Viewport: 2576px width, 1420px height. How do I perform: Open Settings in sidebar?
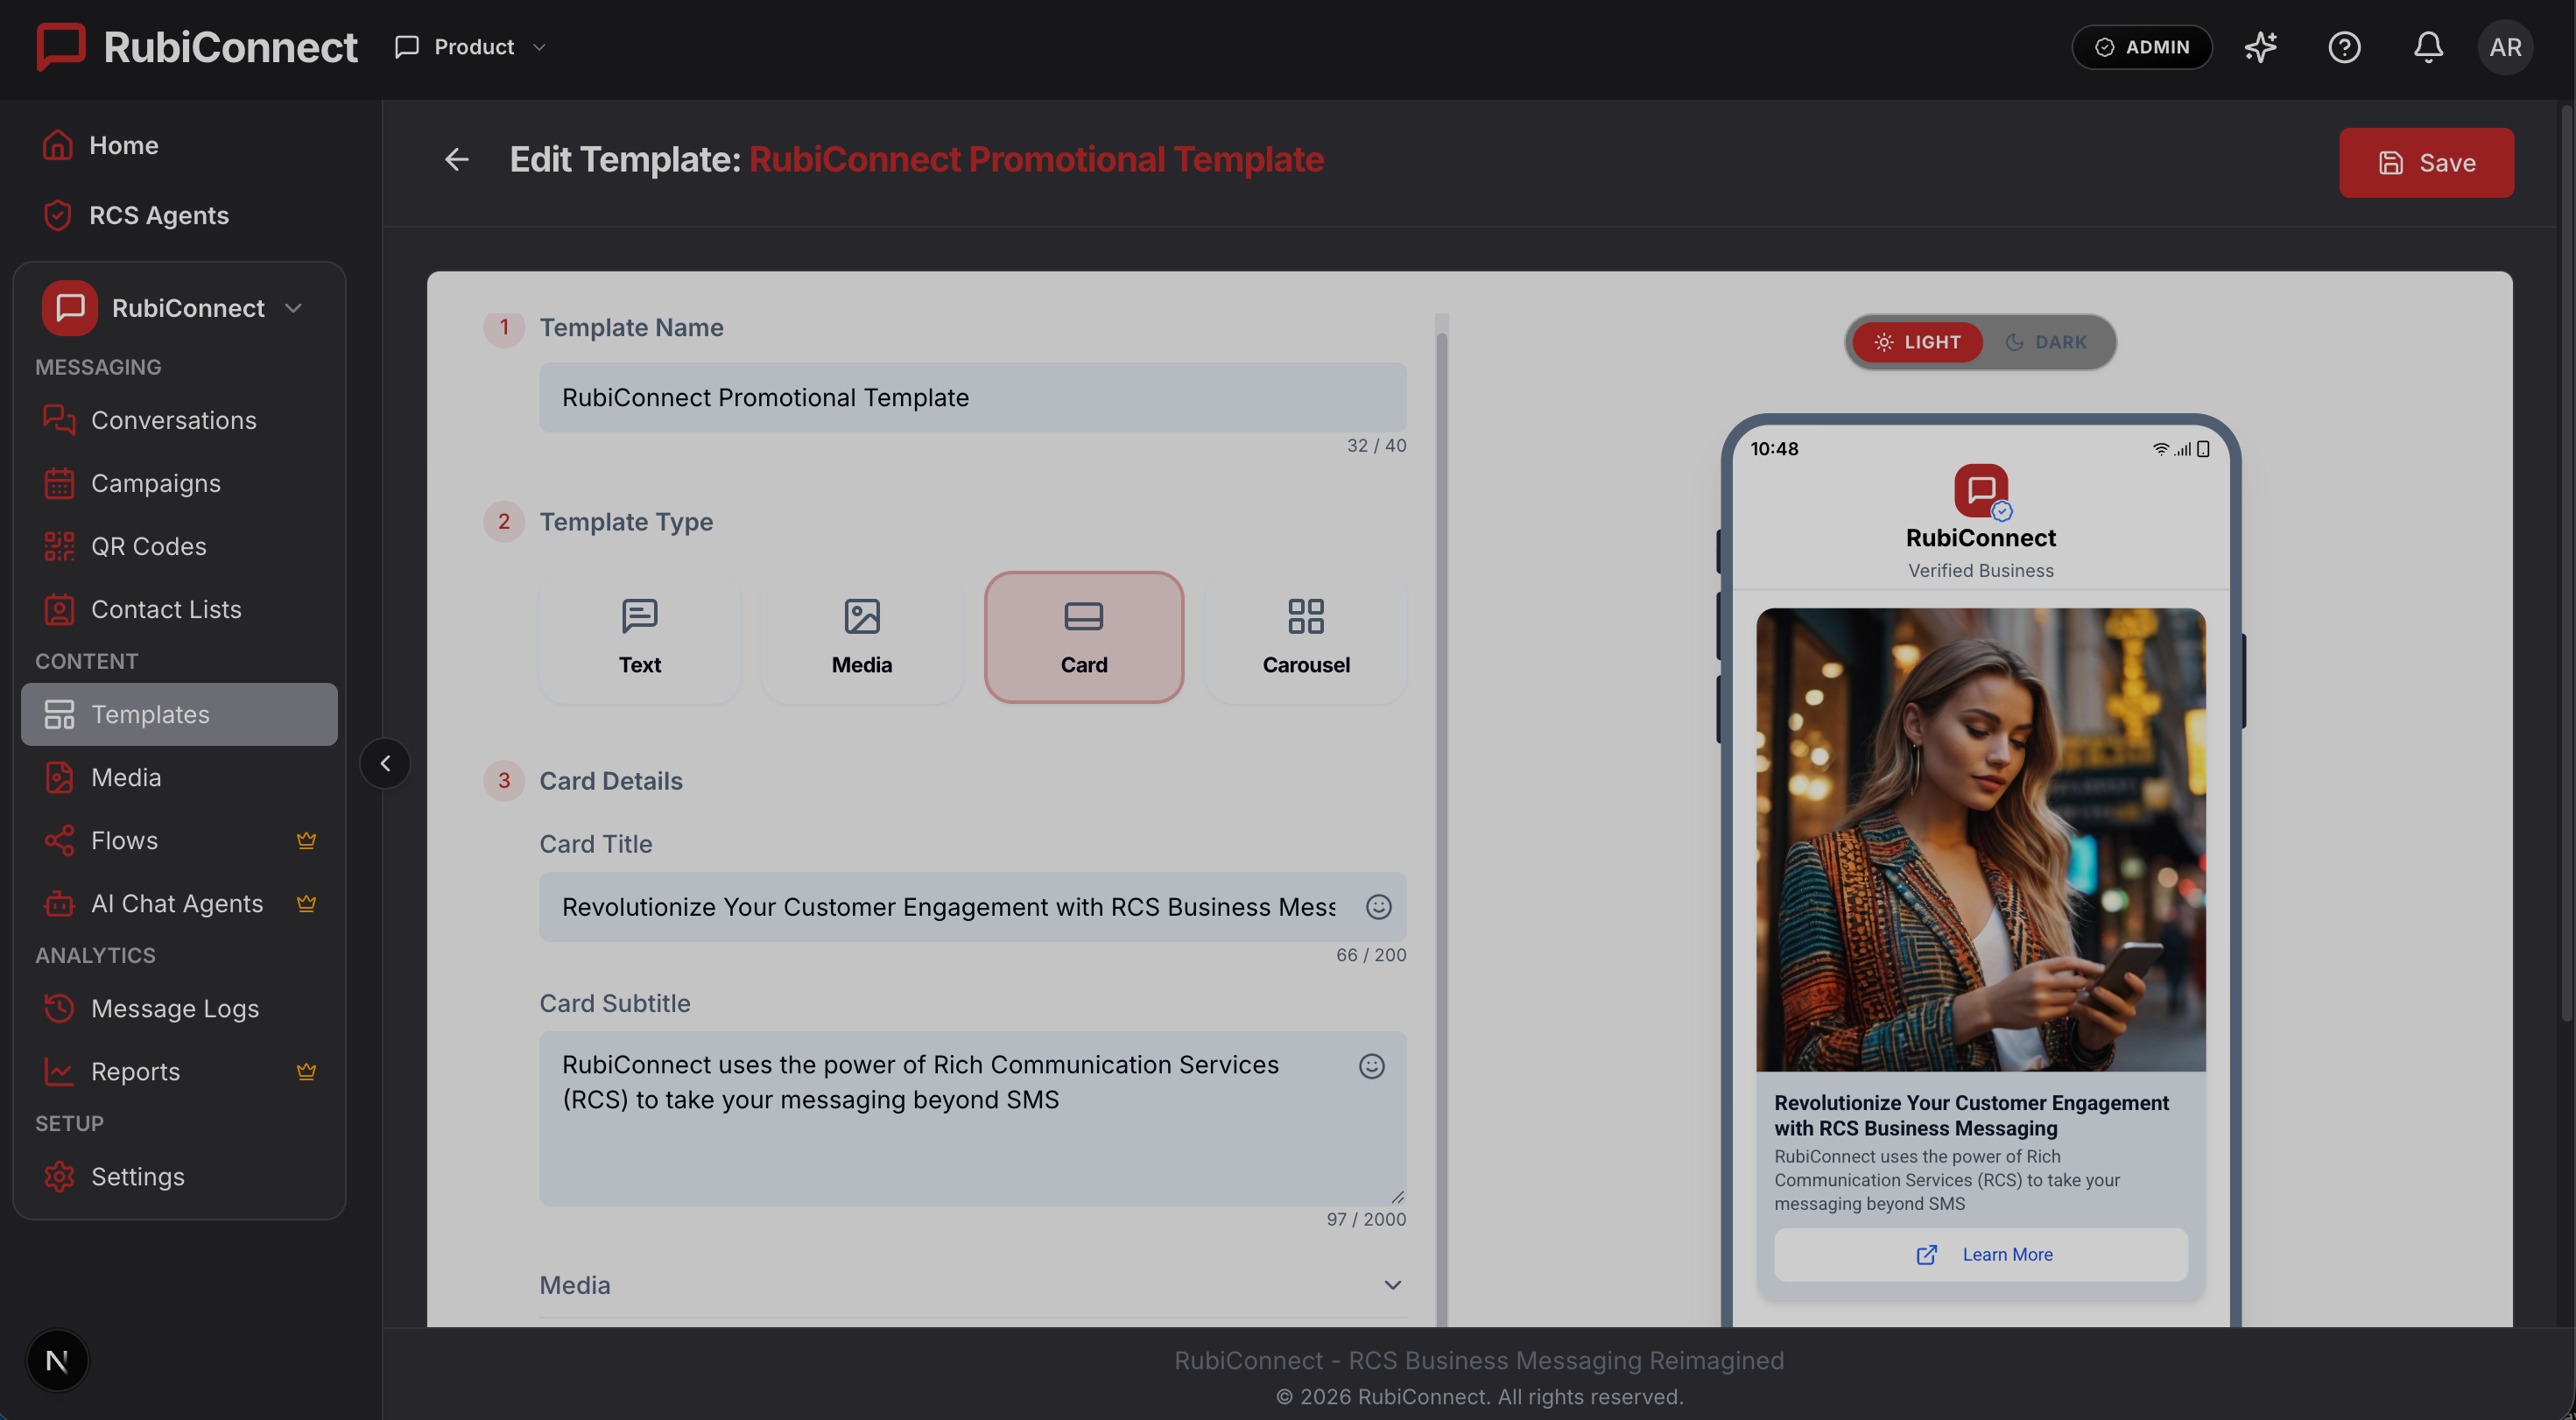pos(179,1176)
